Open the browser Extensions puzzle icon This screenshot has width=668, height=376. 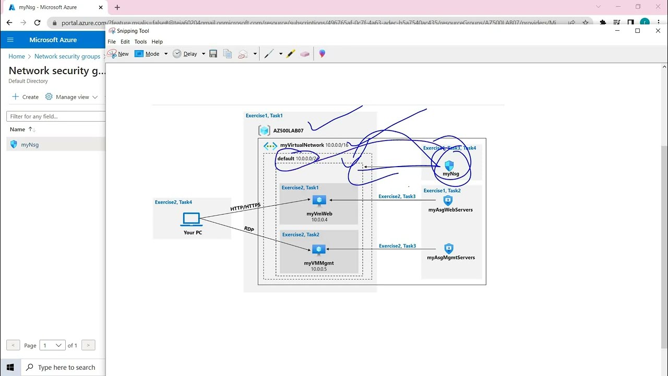(603, 23)
